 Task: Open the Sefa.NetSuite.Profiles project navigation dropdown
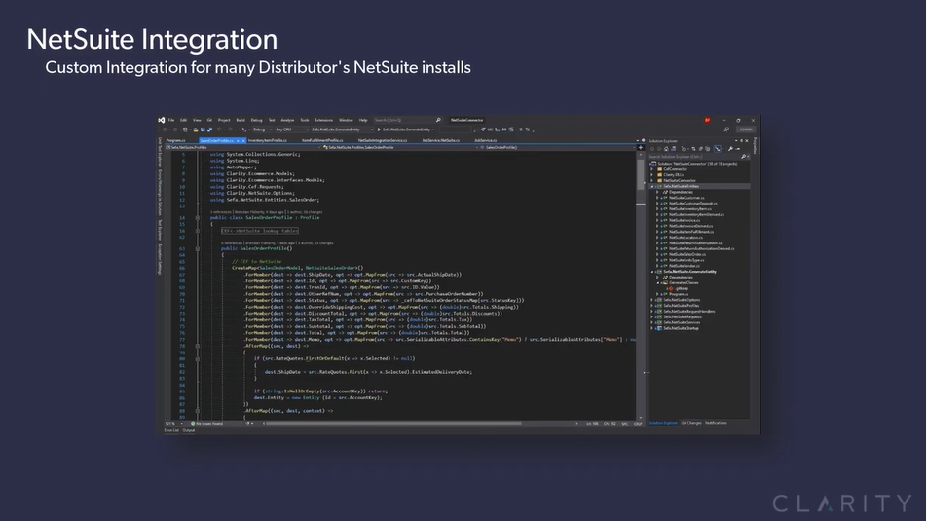[x=243, y=147]
